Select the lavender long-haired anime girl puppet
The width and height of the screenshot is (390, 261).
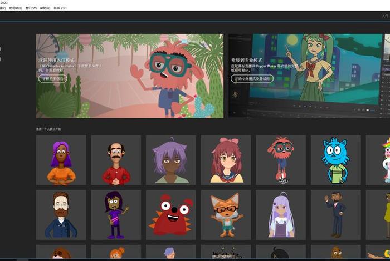(x=281, y=215)
